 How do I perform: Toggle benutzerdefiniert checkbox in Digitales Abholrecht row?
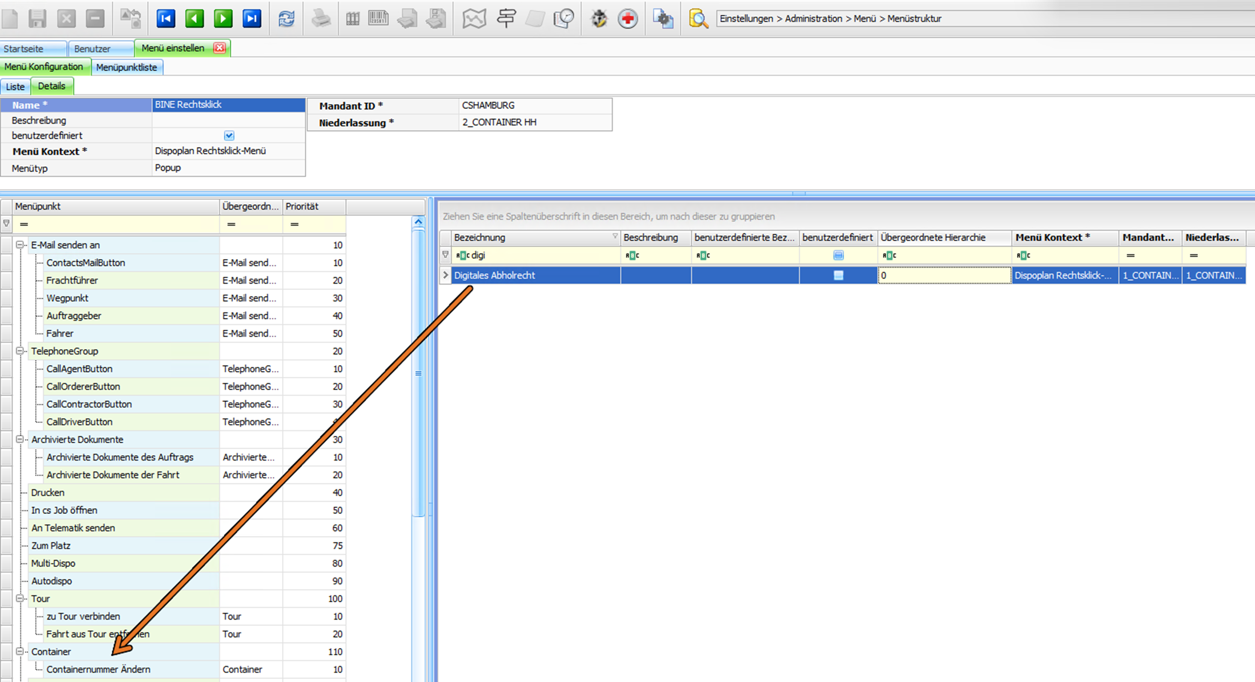tap(838, 275)
